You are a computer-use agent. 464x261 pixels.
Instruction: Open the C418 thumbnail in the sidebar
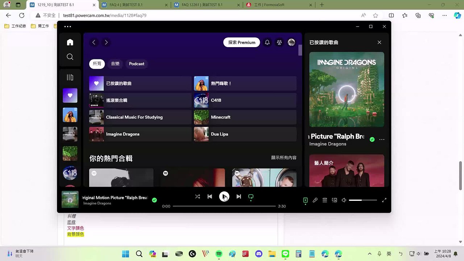tap(70, 173)
